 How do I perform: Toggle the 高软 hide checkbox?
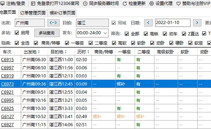pyautogui.click(x=114, y=43)
